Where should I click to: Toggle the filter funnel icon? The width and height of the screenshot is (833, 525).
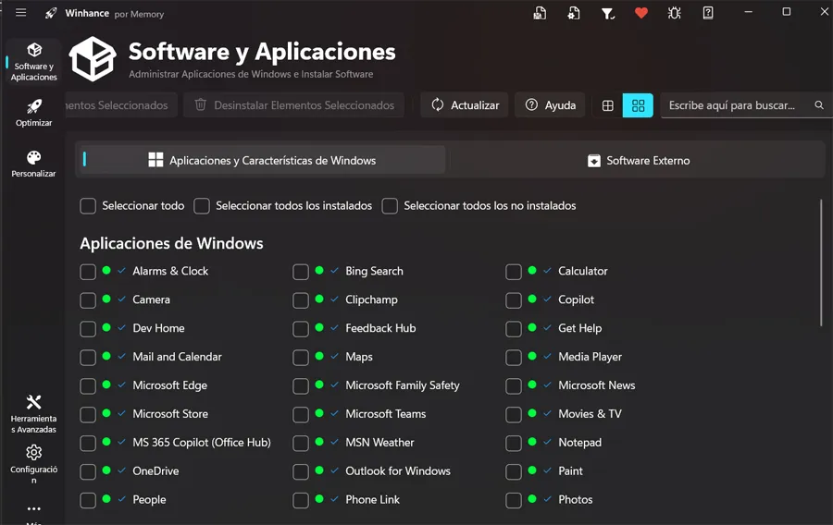click(608, 13)
